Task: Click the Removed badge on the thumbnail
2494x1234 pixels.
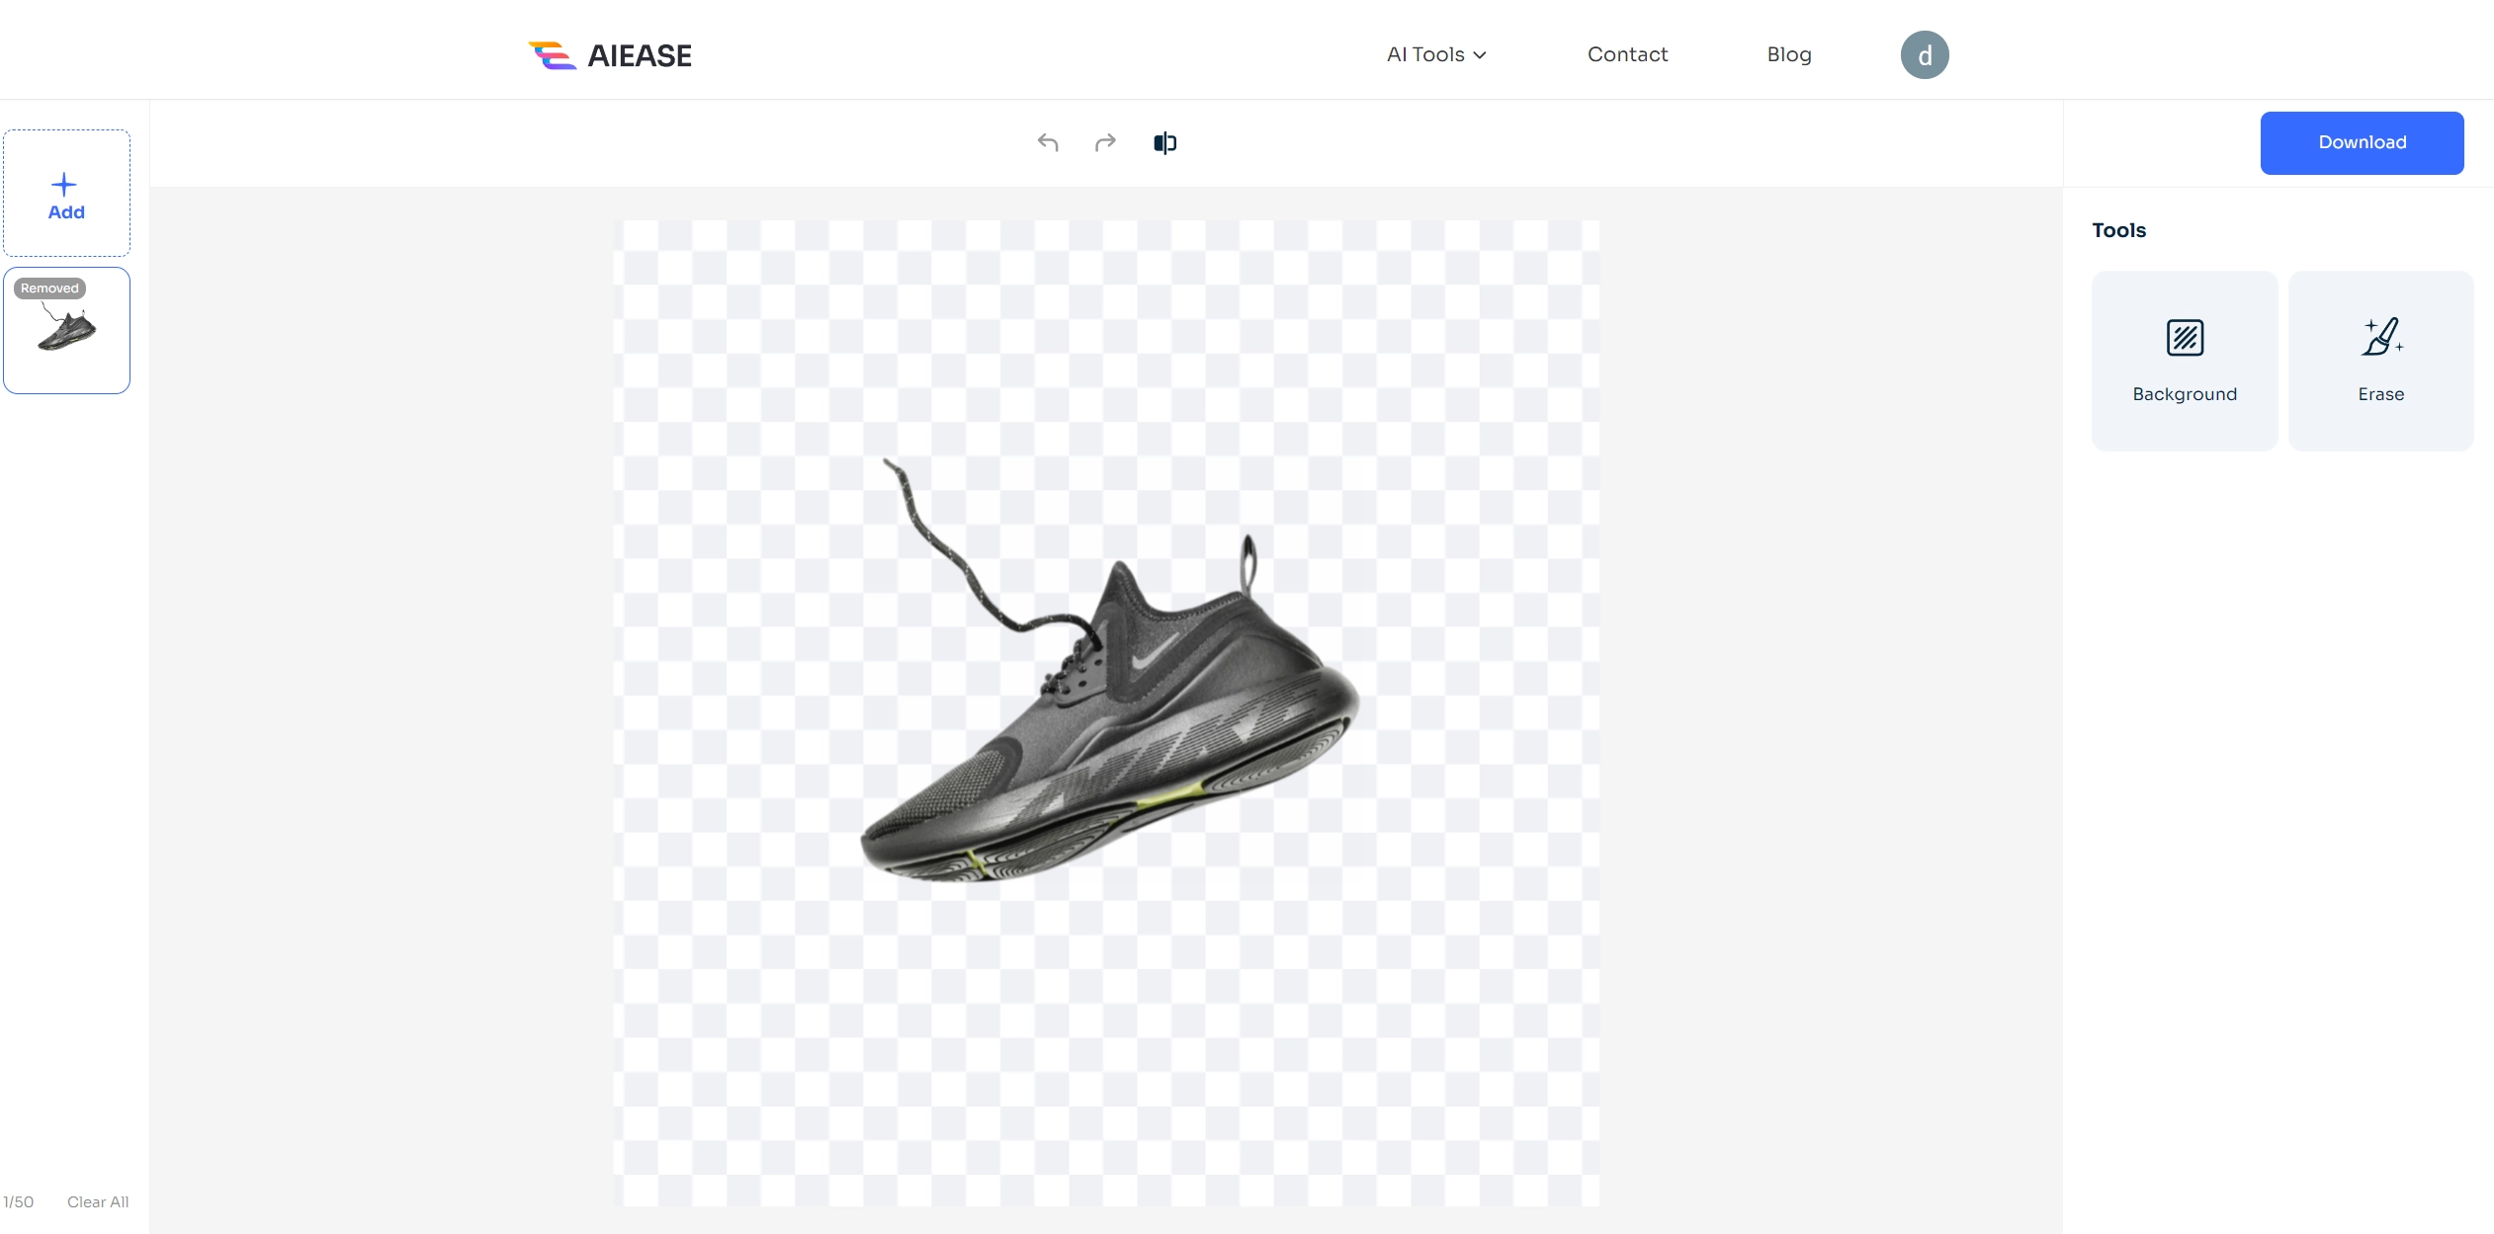Action: [x=49, y=288]
